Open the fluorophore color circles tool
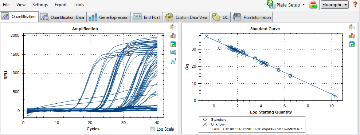Screen dimensions: 360x135 [313, 5]
